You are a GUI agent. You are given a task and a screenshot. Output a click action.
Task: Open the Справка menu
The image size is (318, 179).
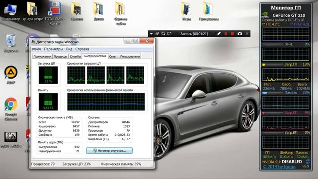point(82,49)
